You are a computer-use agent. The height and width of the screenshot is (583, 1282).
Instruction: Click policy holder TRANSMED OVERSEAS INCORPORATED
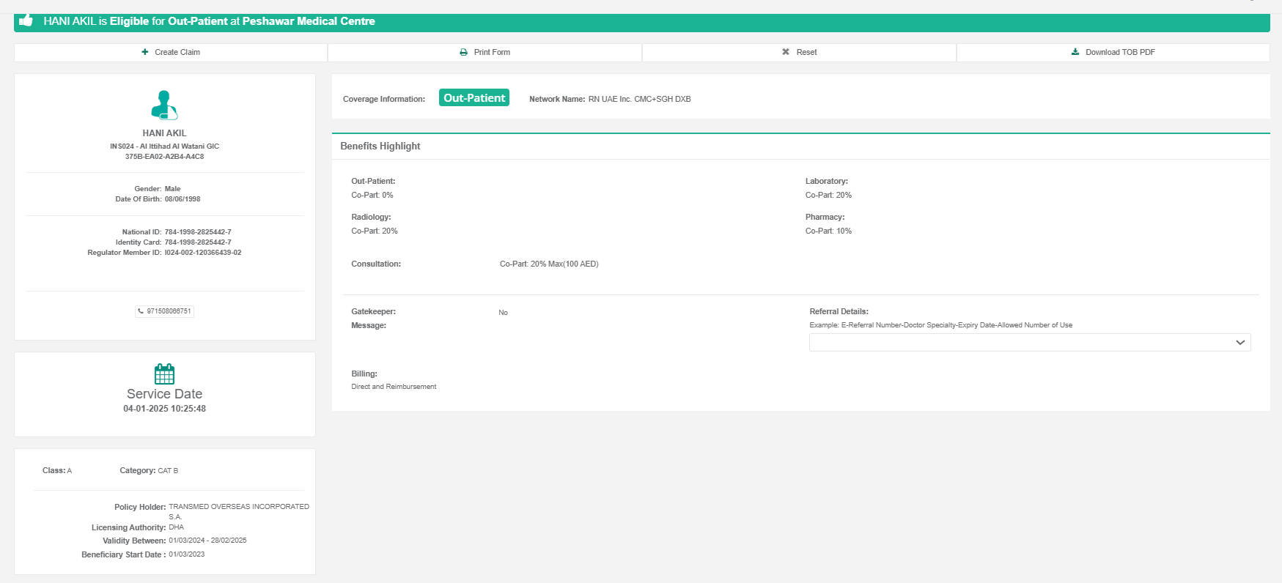[x=239, y=507]
